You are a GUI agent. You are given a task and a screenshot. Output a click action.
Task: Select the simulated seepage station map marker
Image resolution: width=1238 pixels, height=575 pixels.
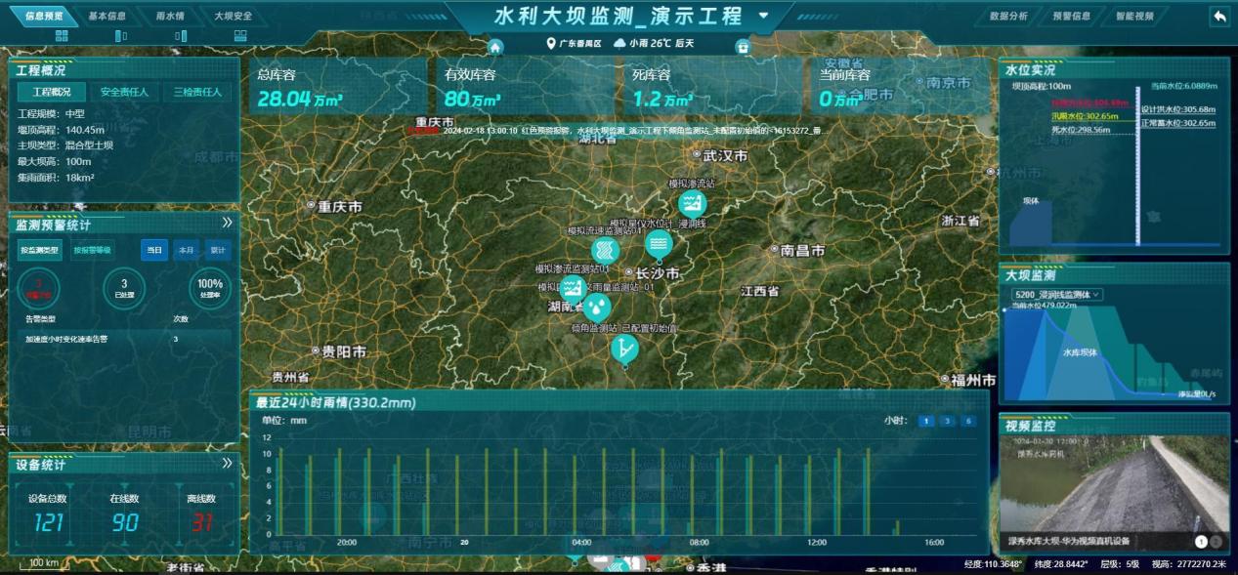[692, 204]
